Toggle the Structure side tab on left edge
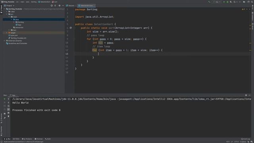 pyautogui.click(x=1, y=118)
